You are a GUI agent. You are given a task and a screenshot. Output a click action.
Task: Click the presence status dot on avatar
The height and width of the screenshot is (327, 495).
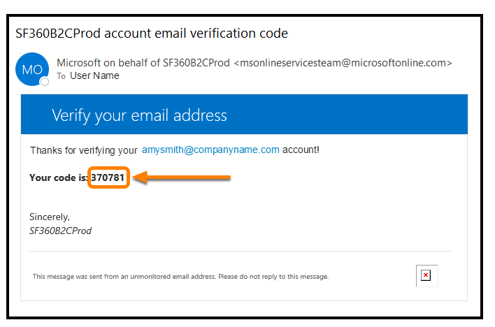pyautogui.click(x=45, y=82)
